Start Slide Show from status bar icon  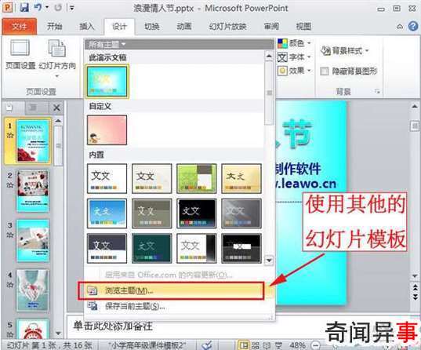pos(278,345)
